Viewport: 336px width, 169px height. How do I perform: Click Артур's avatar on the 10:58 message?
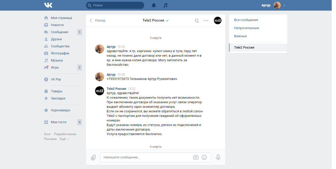pyautogui.click(x=100, y=77)
